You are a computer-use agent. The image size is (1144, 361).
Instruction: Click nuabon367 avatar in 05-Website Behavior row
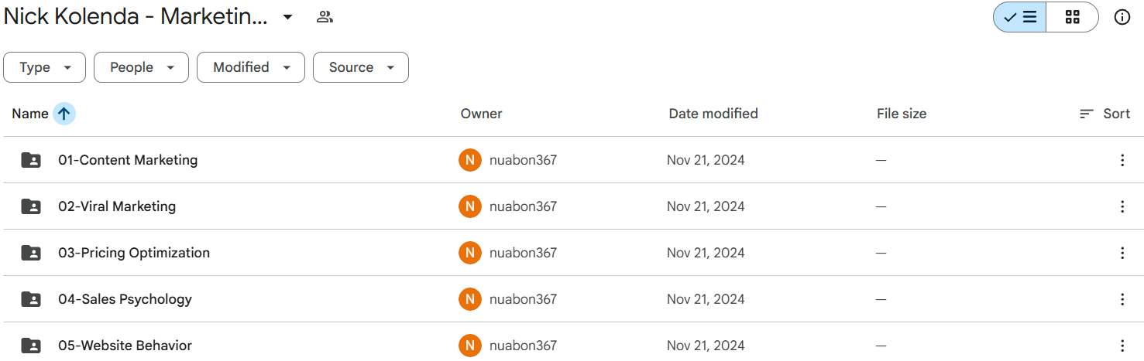[x=469, y=346]
